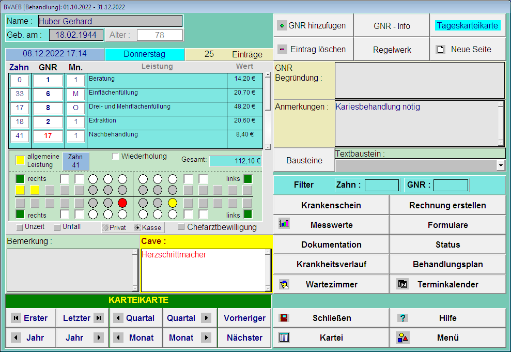
Task: Click the Kartei list icon
Action: [x=284, y=338]
